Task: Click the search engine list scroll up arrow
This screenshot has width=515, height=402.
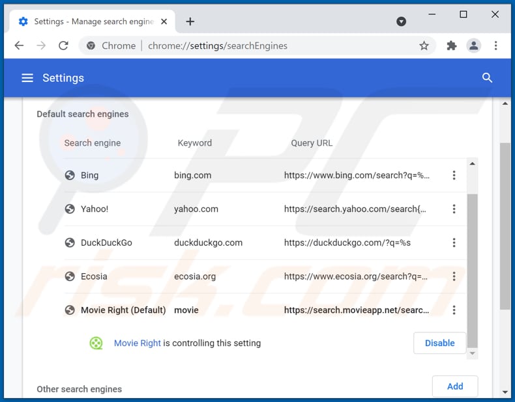Action: [473, 163]
